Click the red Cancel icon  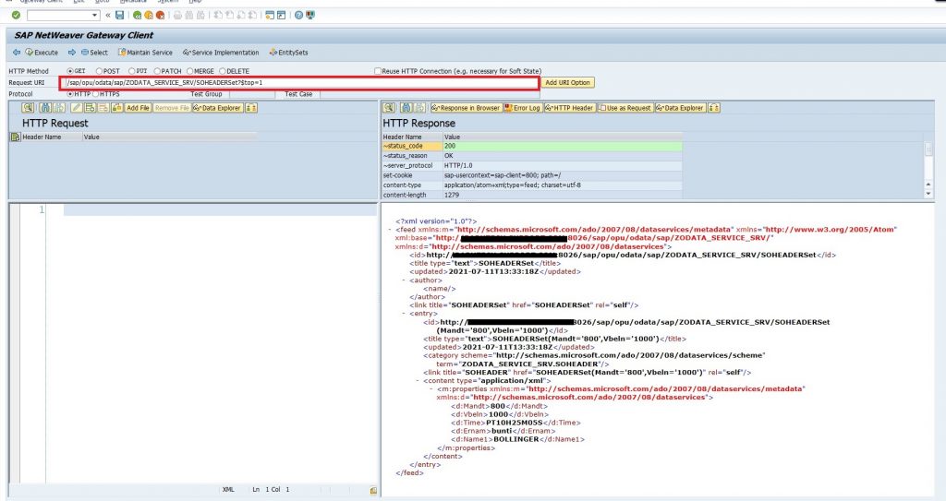pos(160,15)
